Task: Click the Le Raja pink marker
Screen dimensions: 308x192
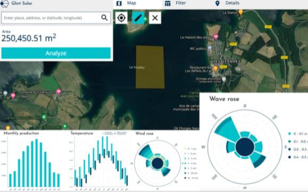Action: pos(13,95)
